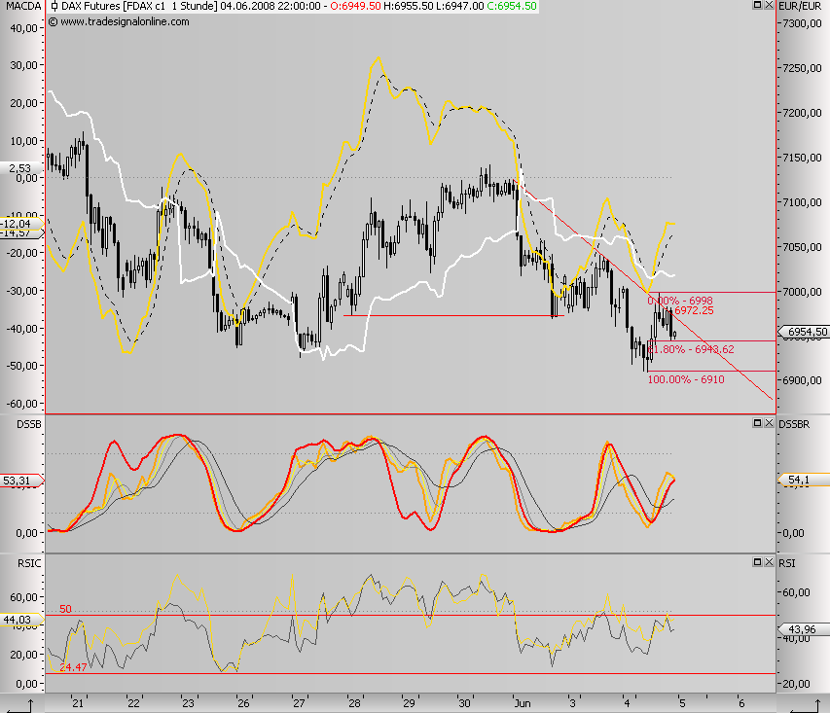Viewport: 830px width, 713px height.
Task: Click date 5 on the time axis
Action: (x=682, y=703)
